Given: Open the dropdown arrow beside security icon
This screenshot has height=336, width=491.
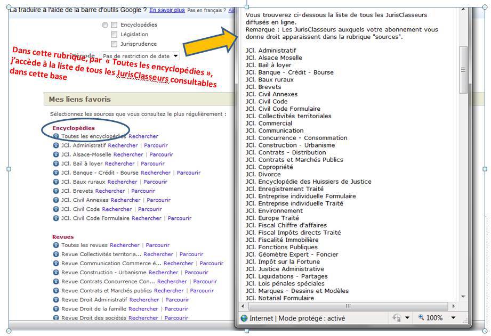Looking at the screenshot, I should pos(407,318).
